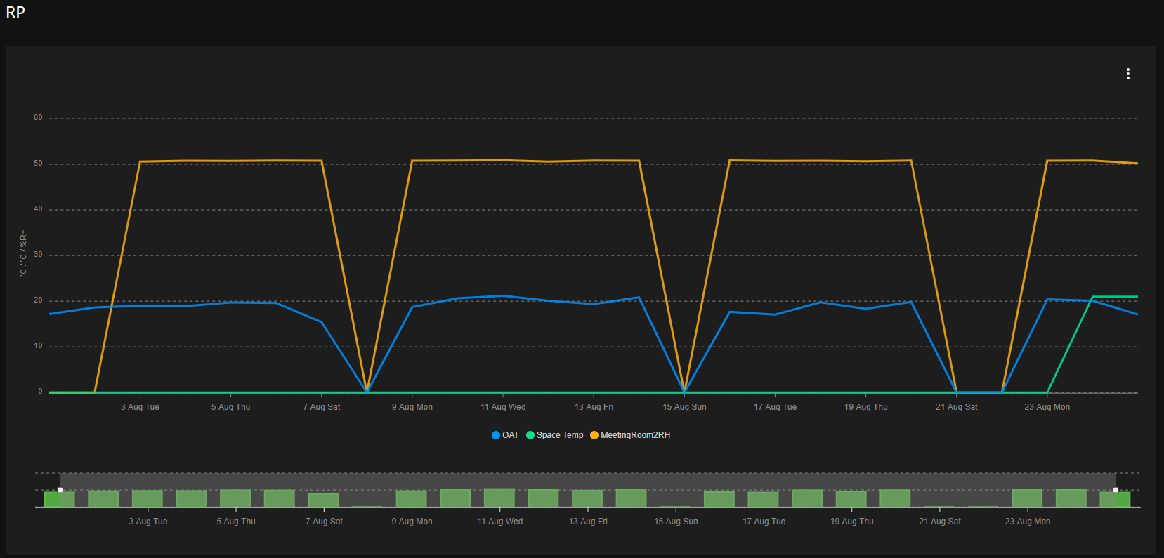Click the MeetingRoom2RH line point at 9 Aug Mon
Screen dimensions: 1164x558
pyautogui.click(x=412, y=161)
